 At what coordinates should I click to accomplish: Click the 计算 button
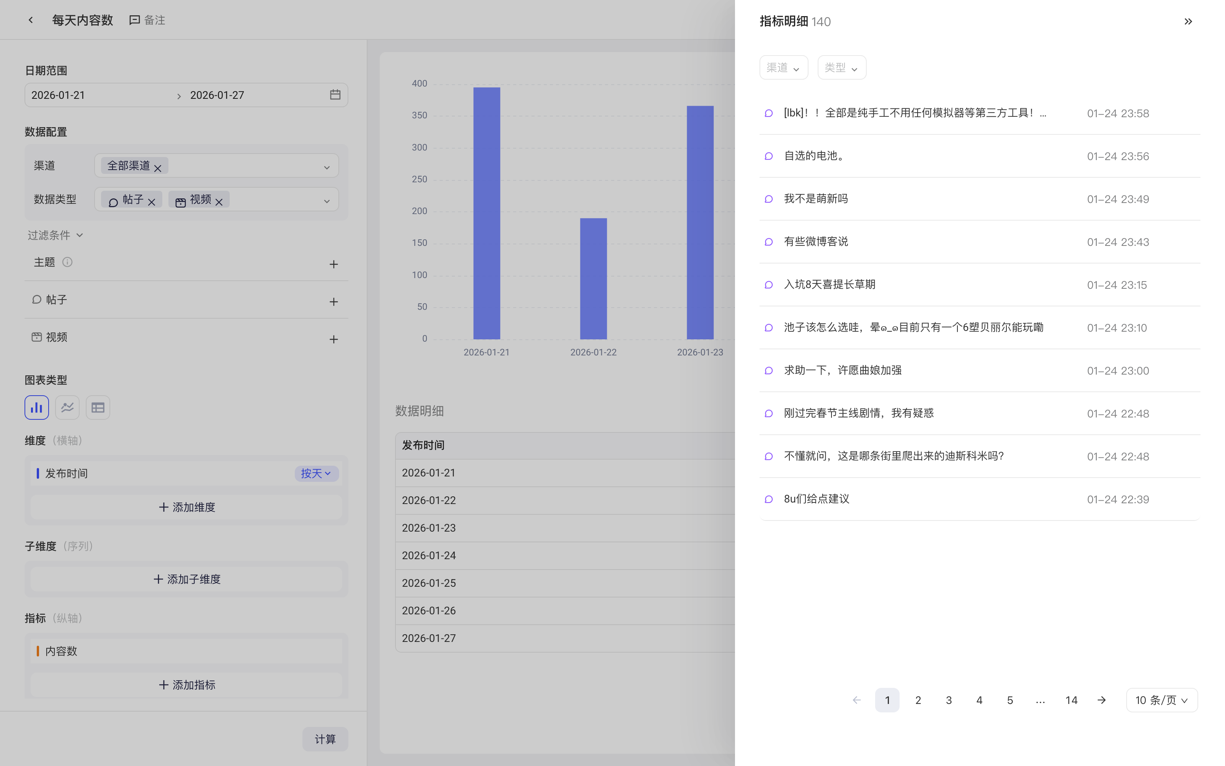click(x=325, y=739)
